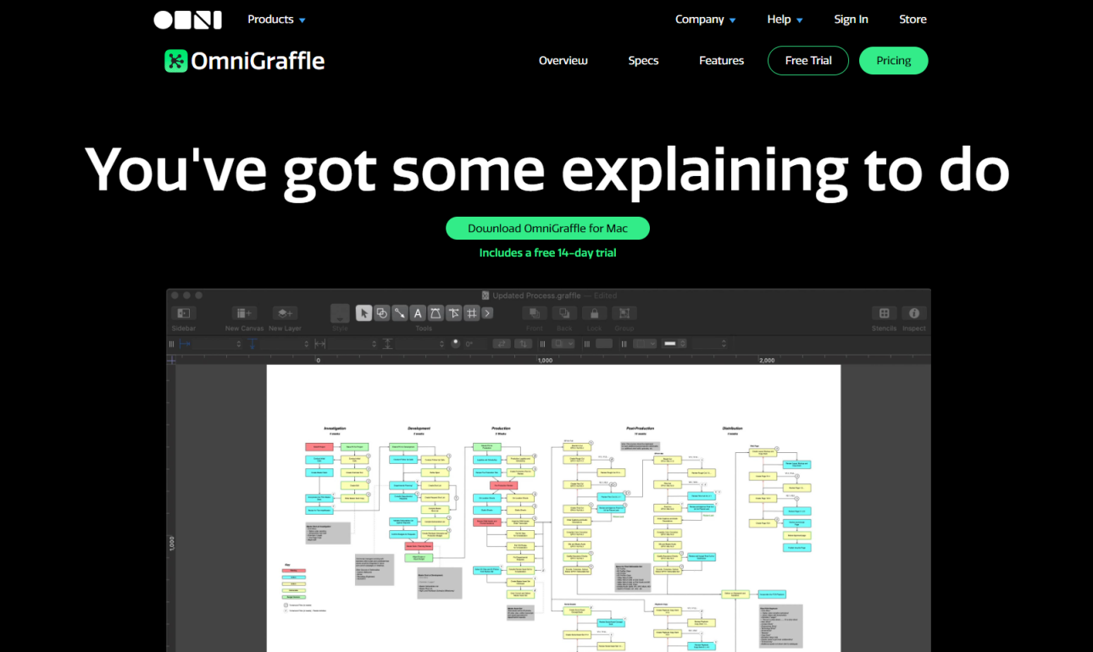Expand more tools with the chevron
Viewport: 1093px width, 652px height.
coord(487,313)
